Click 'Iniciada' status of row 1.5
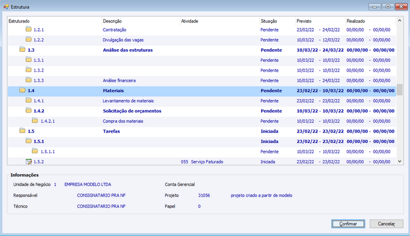This screenshot has width=410, height=236. (x=270, y=131)
